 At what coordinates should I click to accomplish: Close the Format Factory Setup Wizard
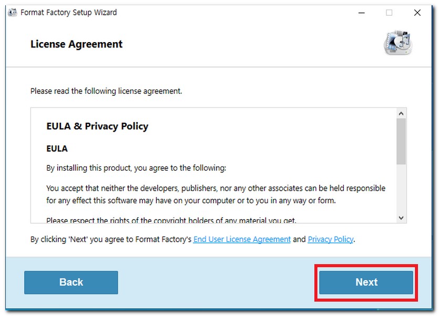(x=417, y=13)
